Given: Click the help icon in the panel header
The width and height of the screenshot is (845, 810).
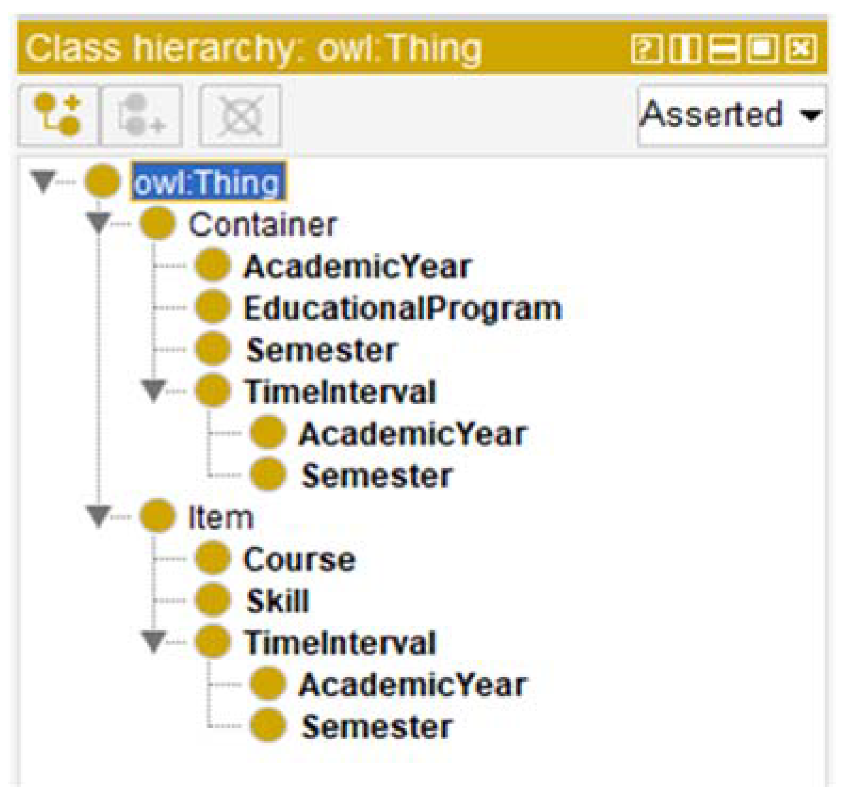Looking at the screenshot, I should click(x=646, y=49).
